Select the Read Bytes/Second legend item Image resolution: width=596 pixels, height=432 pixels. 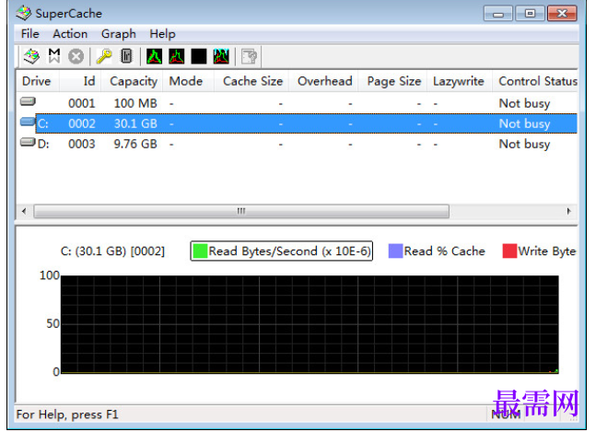coord(281,251)
